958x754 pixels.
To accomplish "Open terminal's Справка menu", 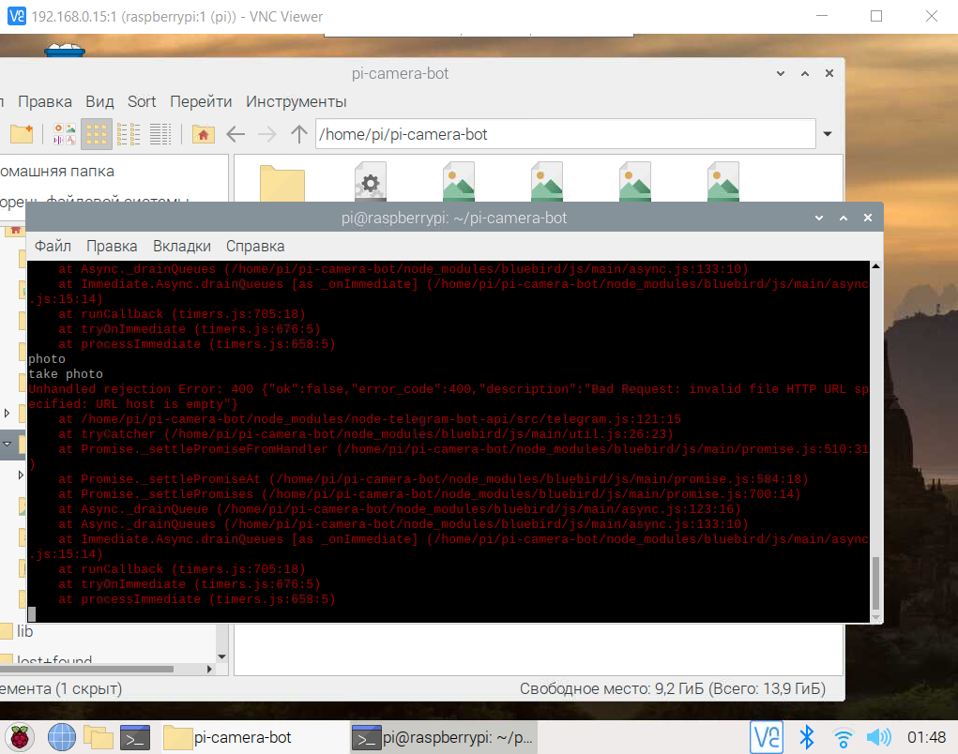I will [x=255, y=246].
